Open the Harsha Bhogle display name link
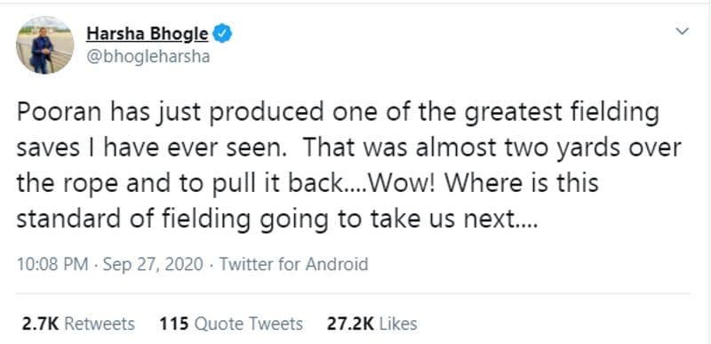 point(148,34)
